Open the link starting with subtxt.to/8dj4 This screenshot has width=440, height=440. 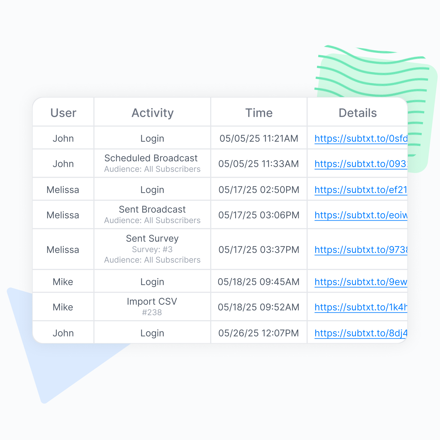(x=361, y=333)
